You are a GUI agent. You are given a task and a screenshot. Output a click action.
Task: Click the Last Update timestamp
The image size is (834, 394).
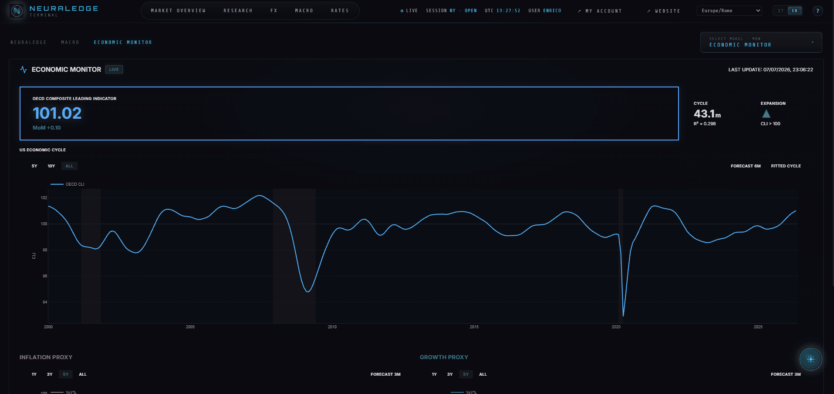(x=770, y=70)
